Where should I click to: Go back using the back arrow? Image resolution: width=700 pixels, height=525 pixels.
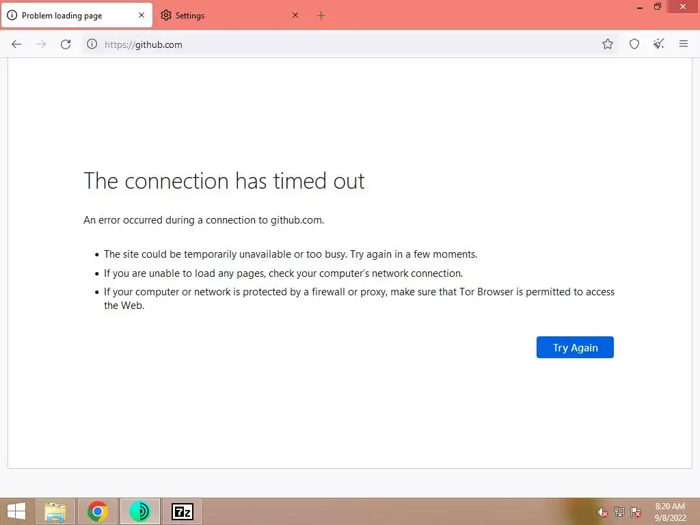click(16, 44)
